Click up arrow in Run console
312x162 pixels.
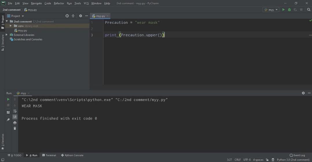(x=15, y=99)
